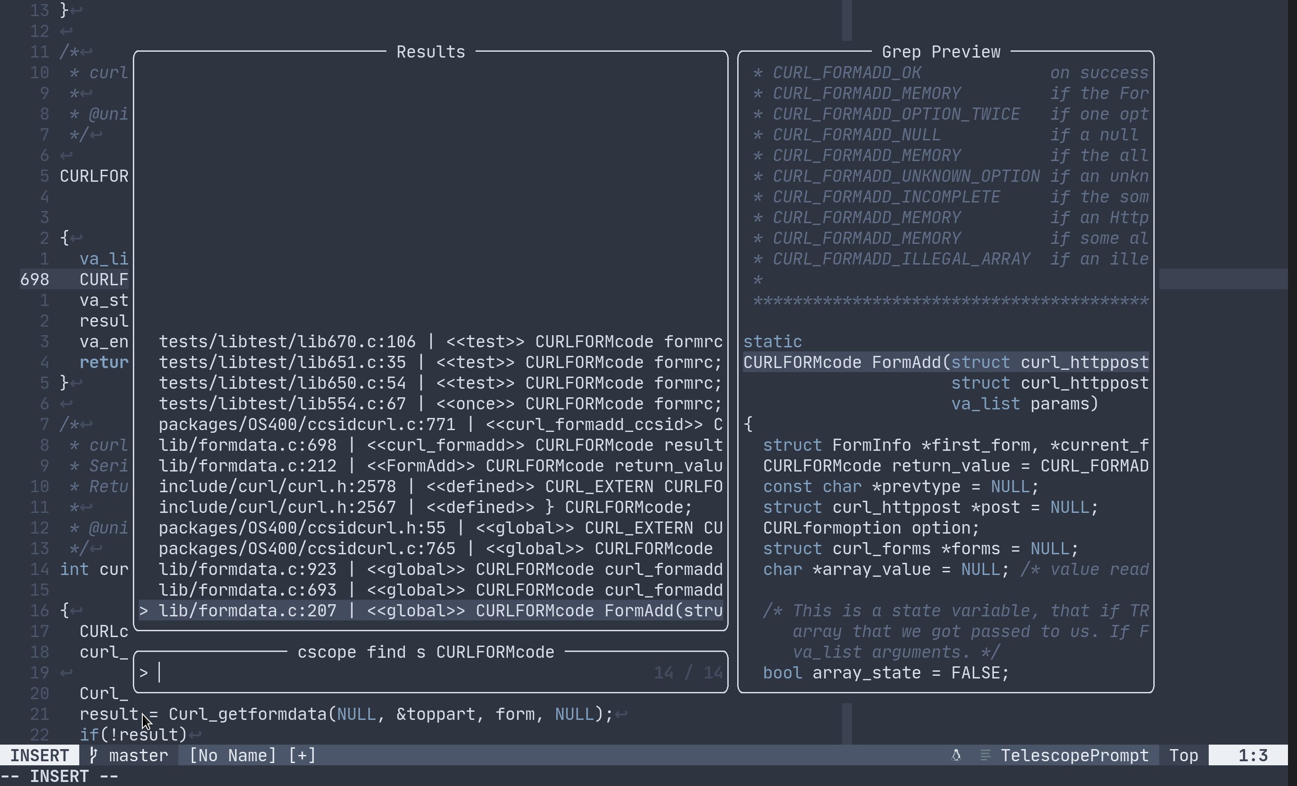Select the tests/libtest/lib670.c:106 result

click(x=440, y=342)
